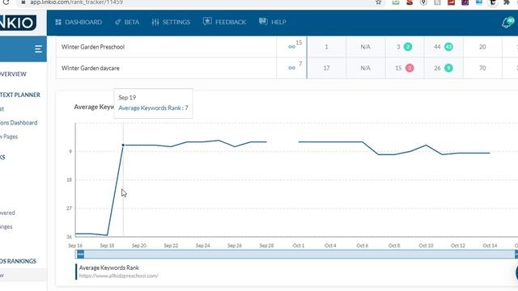Image resolution: width=518 pixels, height=291 pixels.
Task: Click value 20 in Preschool row
Action: click(x=482, y=47)
